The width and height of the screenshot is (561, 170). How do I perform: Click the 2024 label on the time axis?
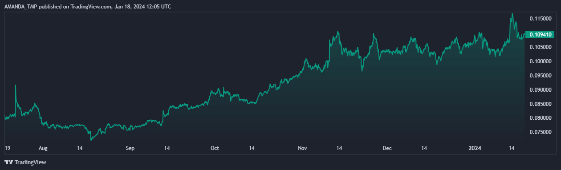coord(475,148)
